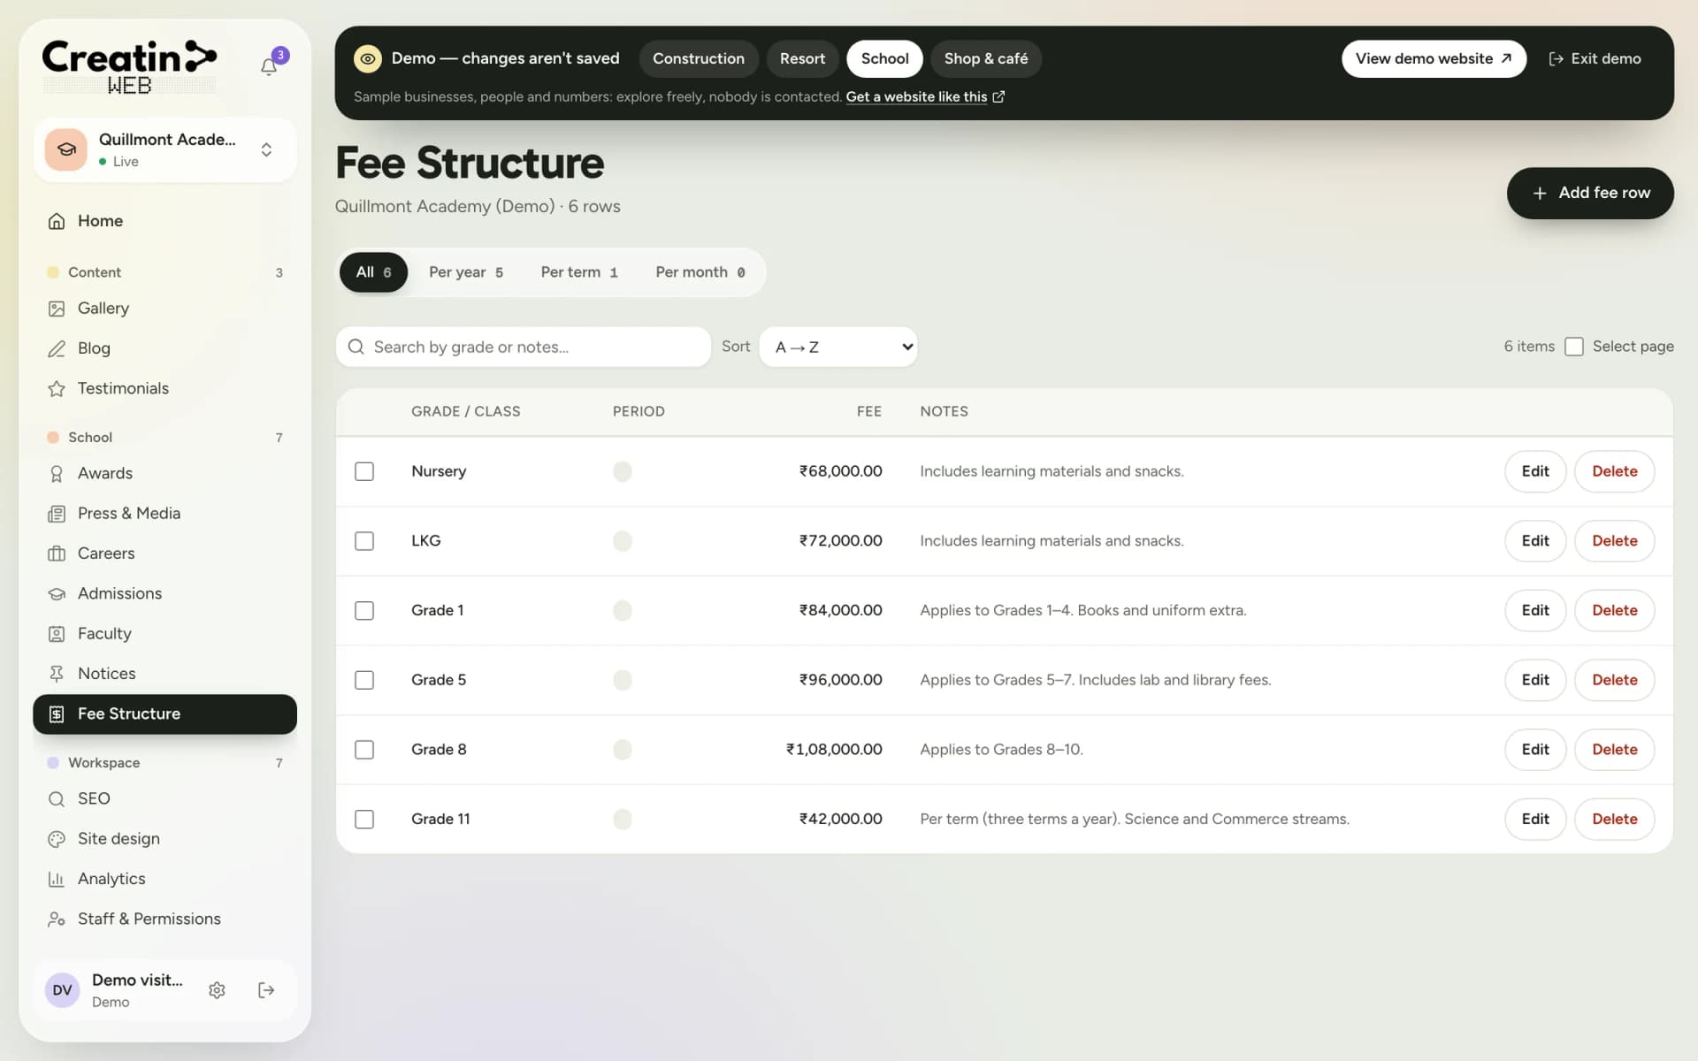This screenshot has width=1698, height=1061.
Task: Switch to the All filter tab
Action: [373, 272]
